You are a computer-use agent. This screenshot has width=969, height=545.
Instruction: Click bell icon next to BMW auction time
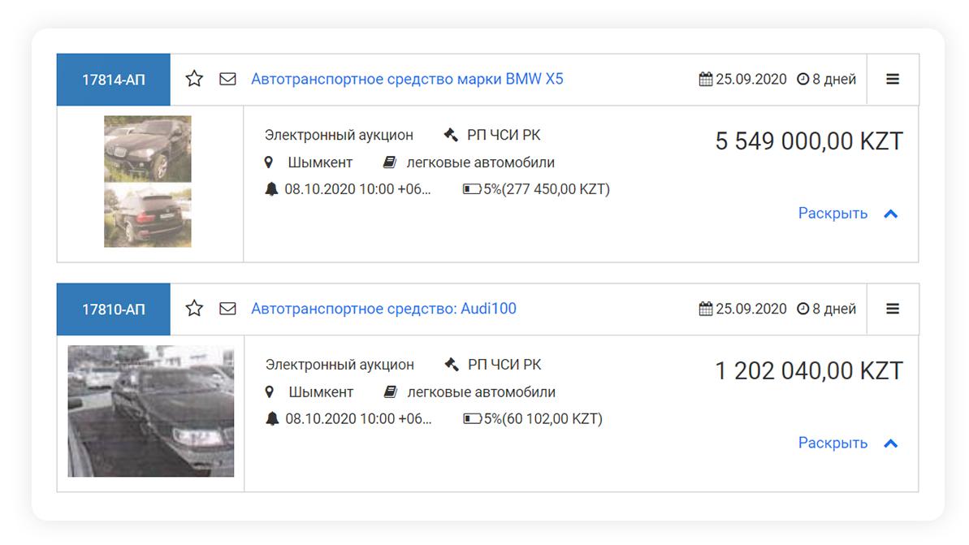click(x=271, y=189)
